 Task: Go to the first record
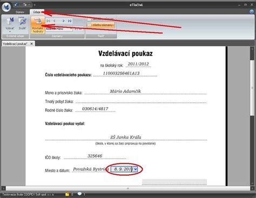[x=48, y=21]
